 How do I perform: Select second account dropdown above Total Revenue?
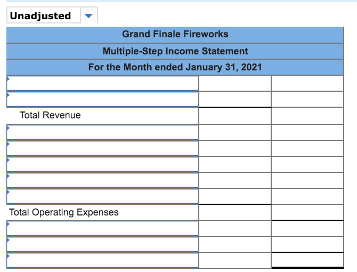point(102,99)
